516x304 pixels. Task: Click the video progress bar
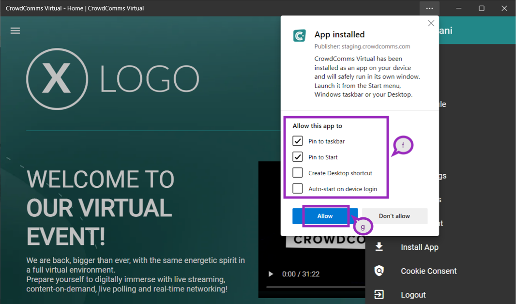tap(315, 287)
